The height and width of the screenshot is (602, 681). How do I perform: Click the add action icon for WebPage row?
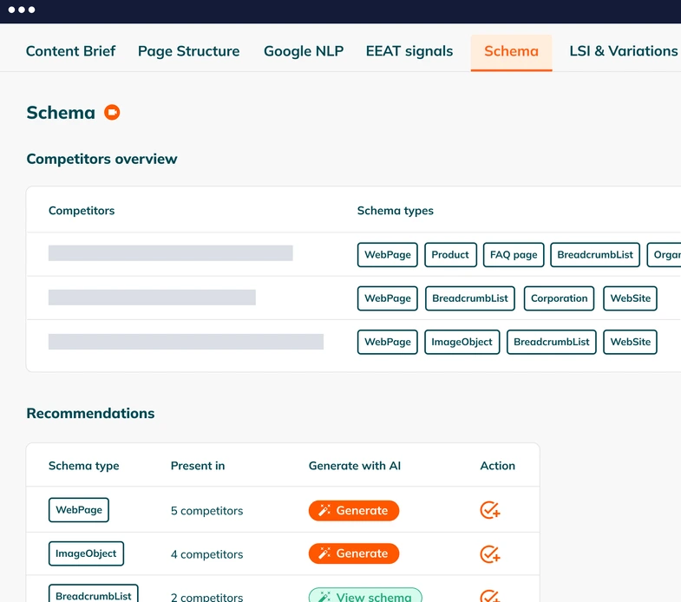pos(490,510)
